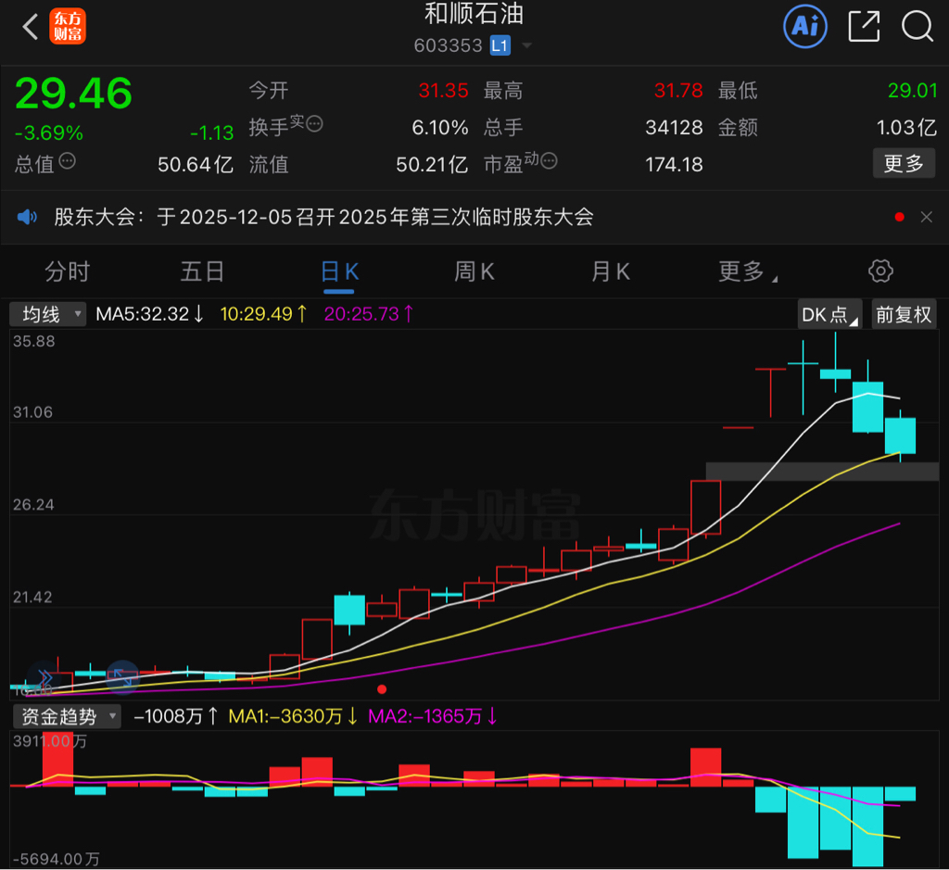
Task: Click the 市盈 value 174.18
Action: (674, 165)
